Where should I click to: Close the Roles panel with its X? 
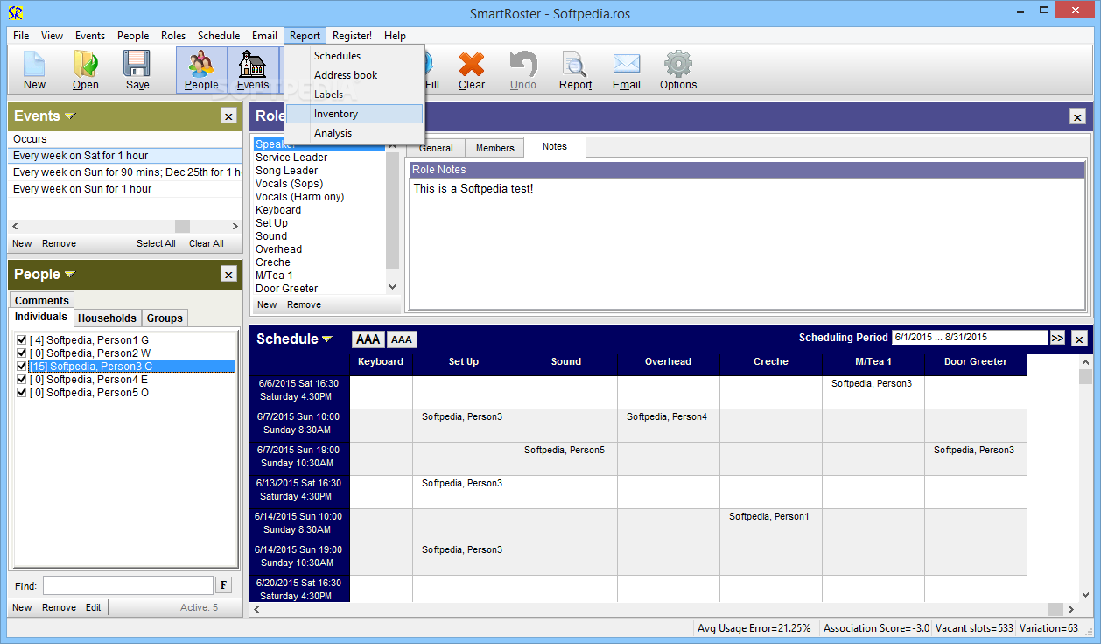pos(1077,116)
